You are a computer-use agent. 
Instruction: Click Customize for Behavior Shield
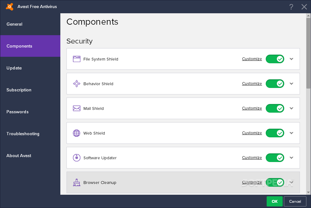click(252, 84)
